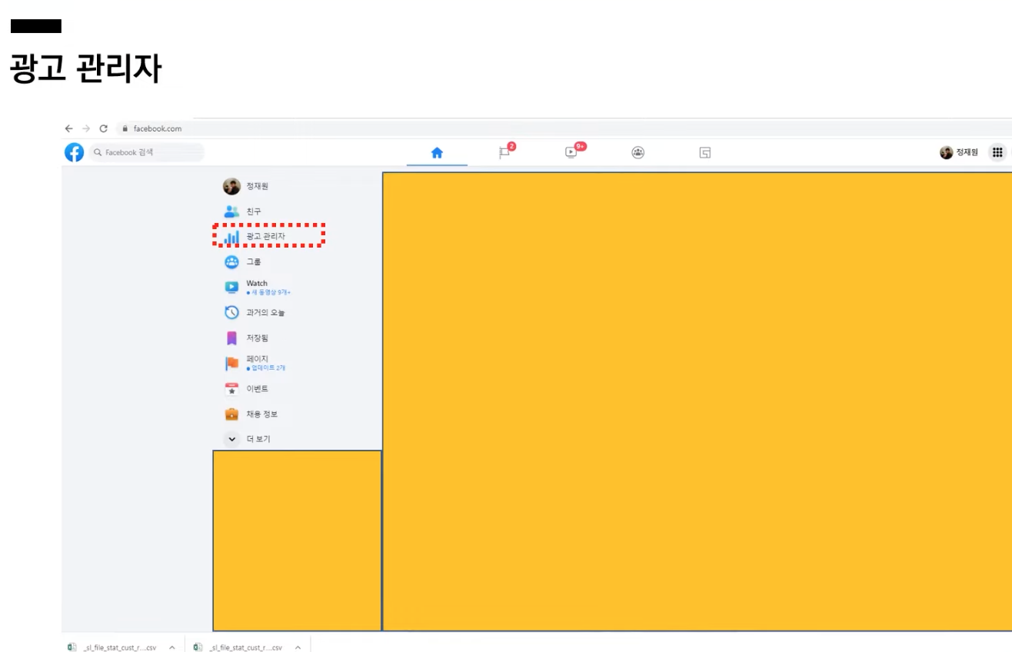Click the Facebook logo icon
The height and width of the screenshot is (652, 1012).
[x=74, y=152]
